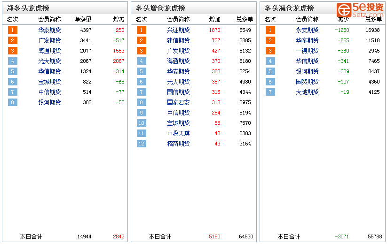Screen dimensions: 387x244
Task: Click 会员简称 header in 净多头龙虎榜
Action: click(49, 19)
